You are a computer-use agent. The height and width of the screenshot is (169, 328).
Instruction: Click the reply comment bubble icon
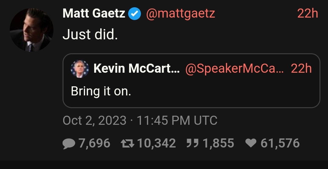[69, 143]
